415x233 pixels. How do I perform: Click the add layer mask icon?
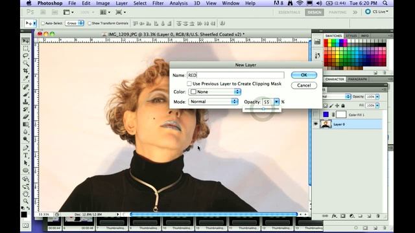(x=343, y=216)
